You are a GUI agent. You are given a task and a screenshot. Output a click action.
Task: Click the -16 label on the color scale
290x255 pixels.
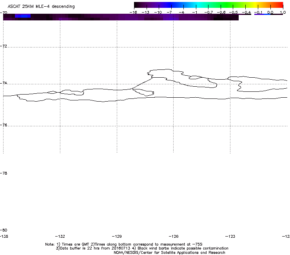(133, 13)
